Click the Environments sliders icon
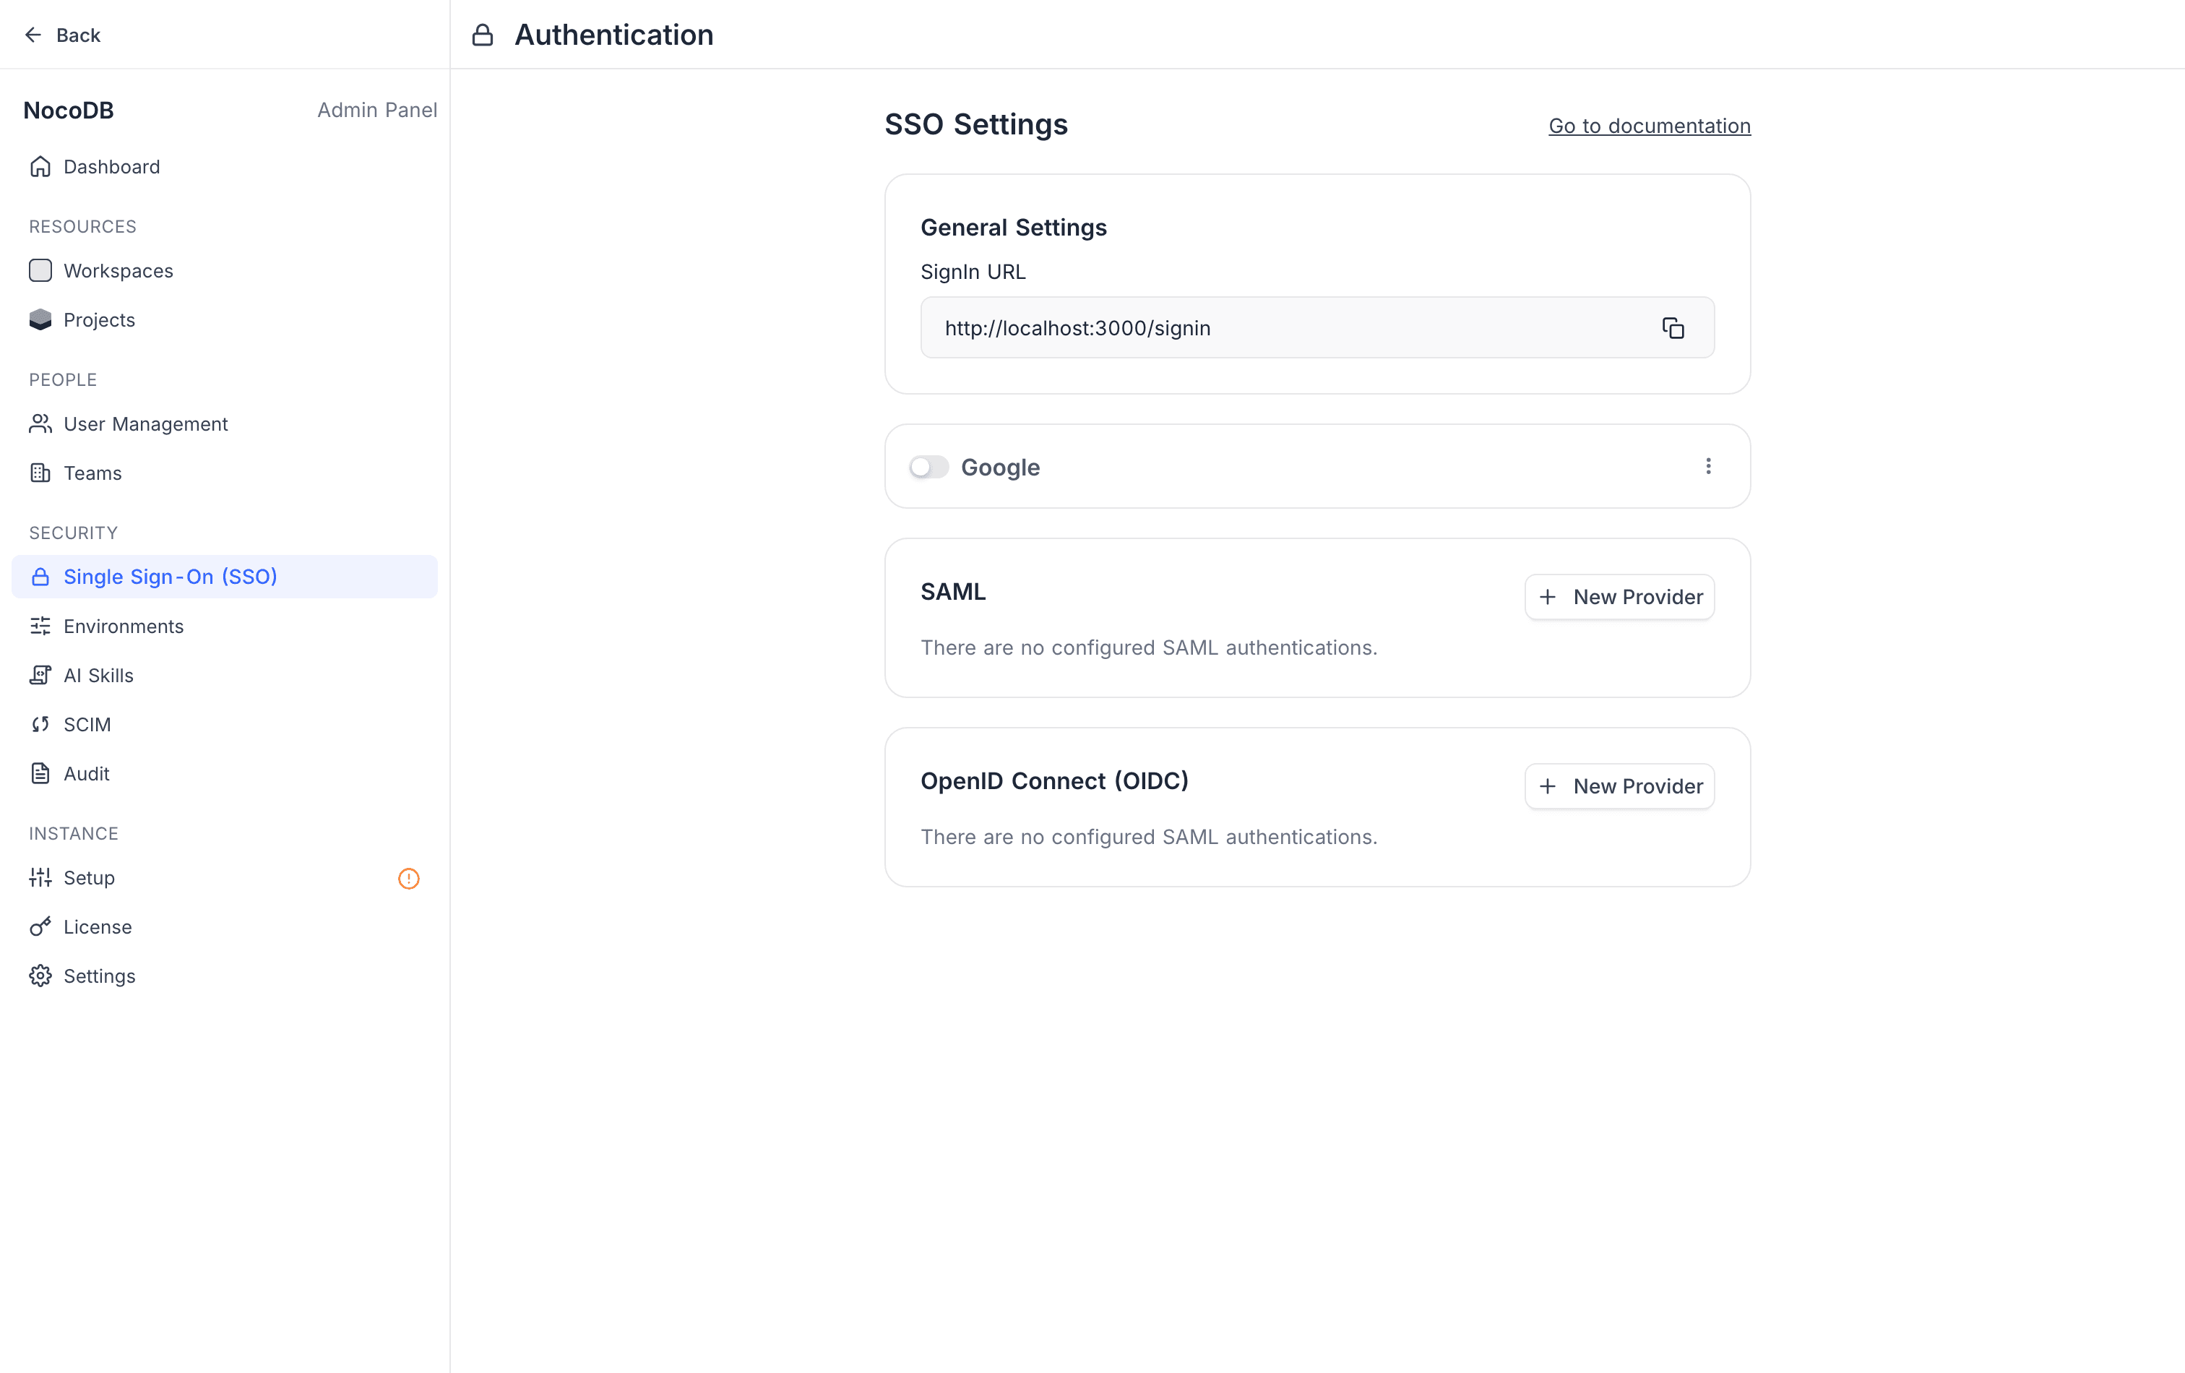The image size is (2185, 1373). click(40, 626)
